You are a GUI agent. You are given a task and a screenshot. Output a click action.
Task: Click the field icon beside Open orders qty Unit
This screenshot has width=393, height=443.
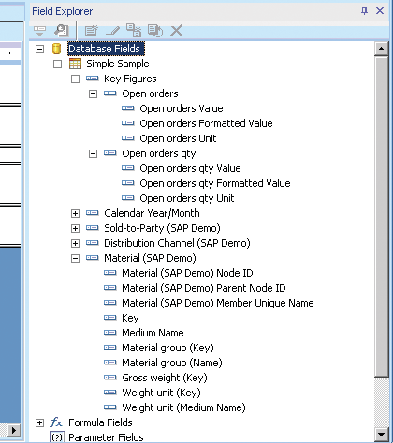pos(128,198)
